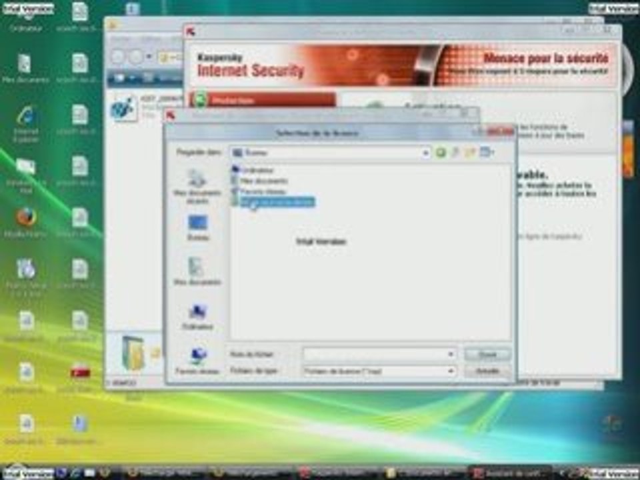The width and height of the screenshot is (640, 480).
Task: Switch to the active Assistant taskbar button
Action: pos(510,473)
